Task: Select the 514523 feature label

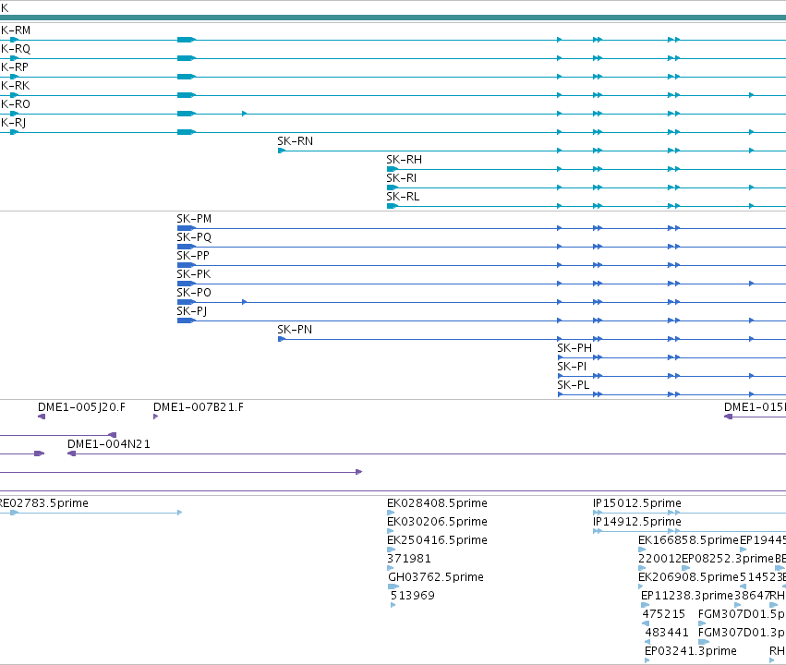Action: click(761, 577)
